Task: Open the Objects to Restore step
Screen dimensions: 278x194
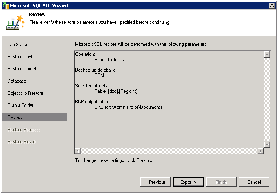Action: point(25,93)
